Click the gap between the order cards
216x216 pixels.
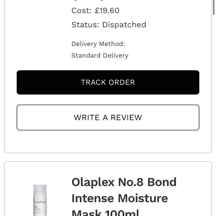pyautogui.click(x=108, y=157)
